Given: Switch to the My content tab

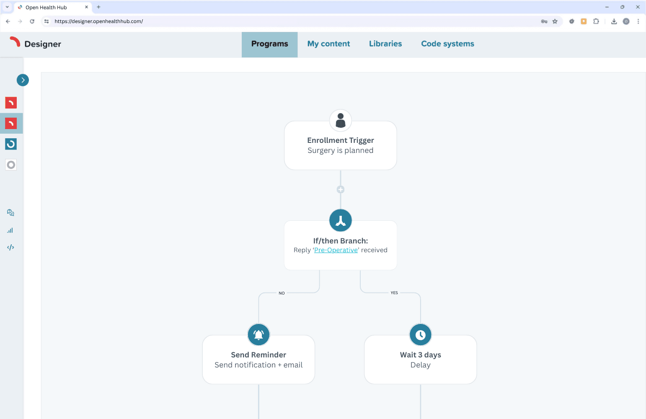Looking at the screenshot, I should pos(328,44).
